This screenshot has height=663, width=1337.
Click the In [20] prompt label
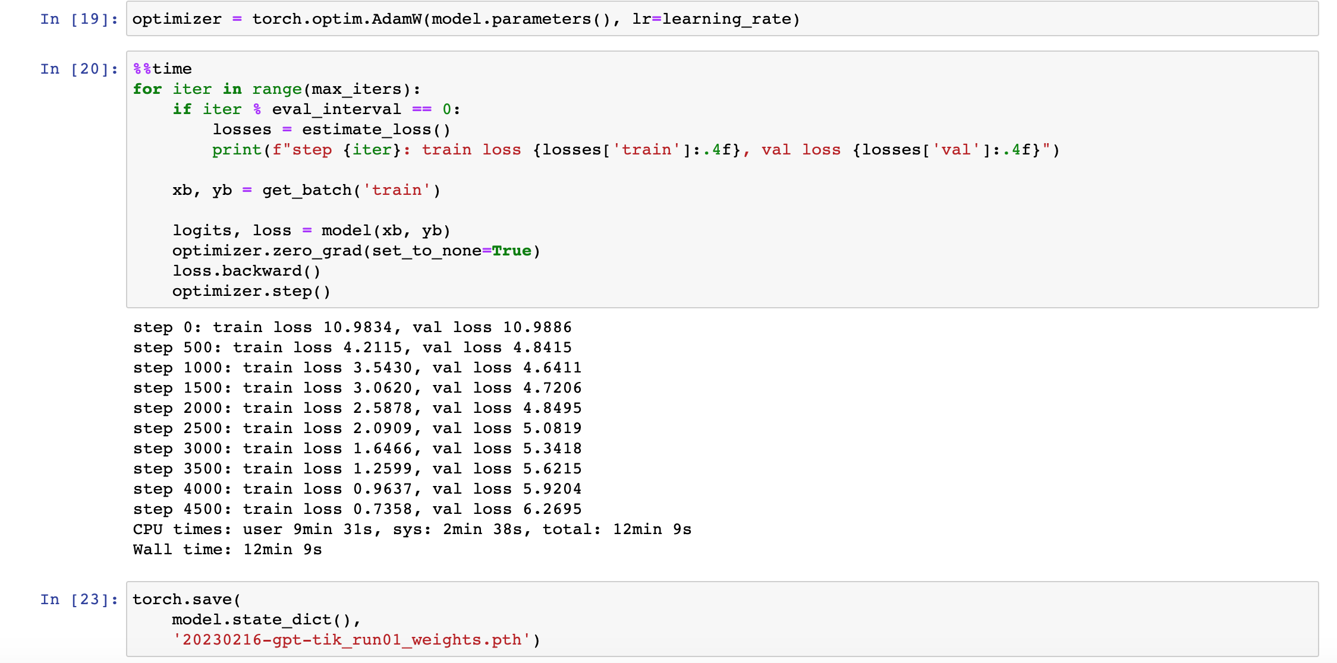pyautogui.click(x=79, y=69)
